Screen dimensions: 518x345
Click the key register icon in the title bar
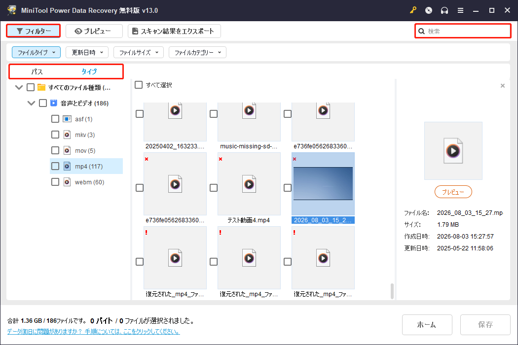pyautogui.click(x=413, y=10)
